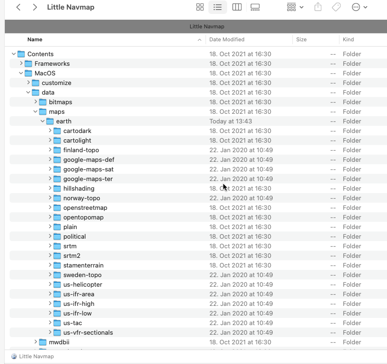Switch to column view
This screenshot has width=387, height=364.
[x=237, y=7]
